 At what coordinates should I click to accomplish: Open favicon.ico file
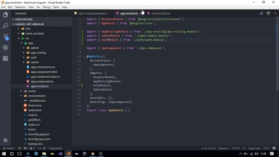tap(35, 106)
